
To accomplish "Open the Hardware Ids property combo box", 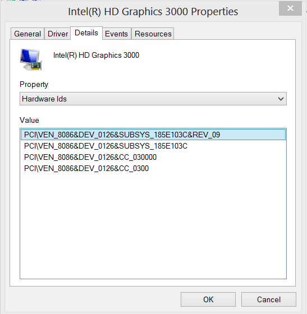I will click(153, 99).
